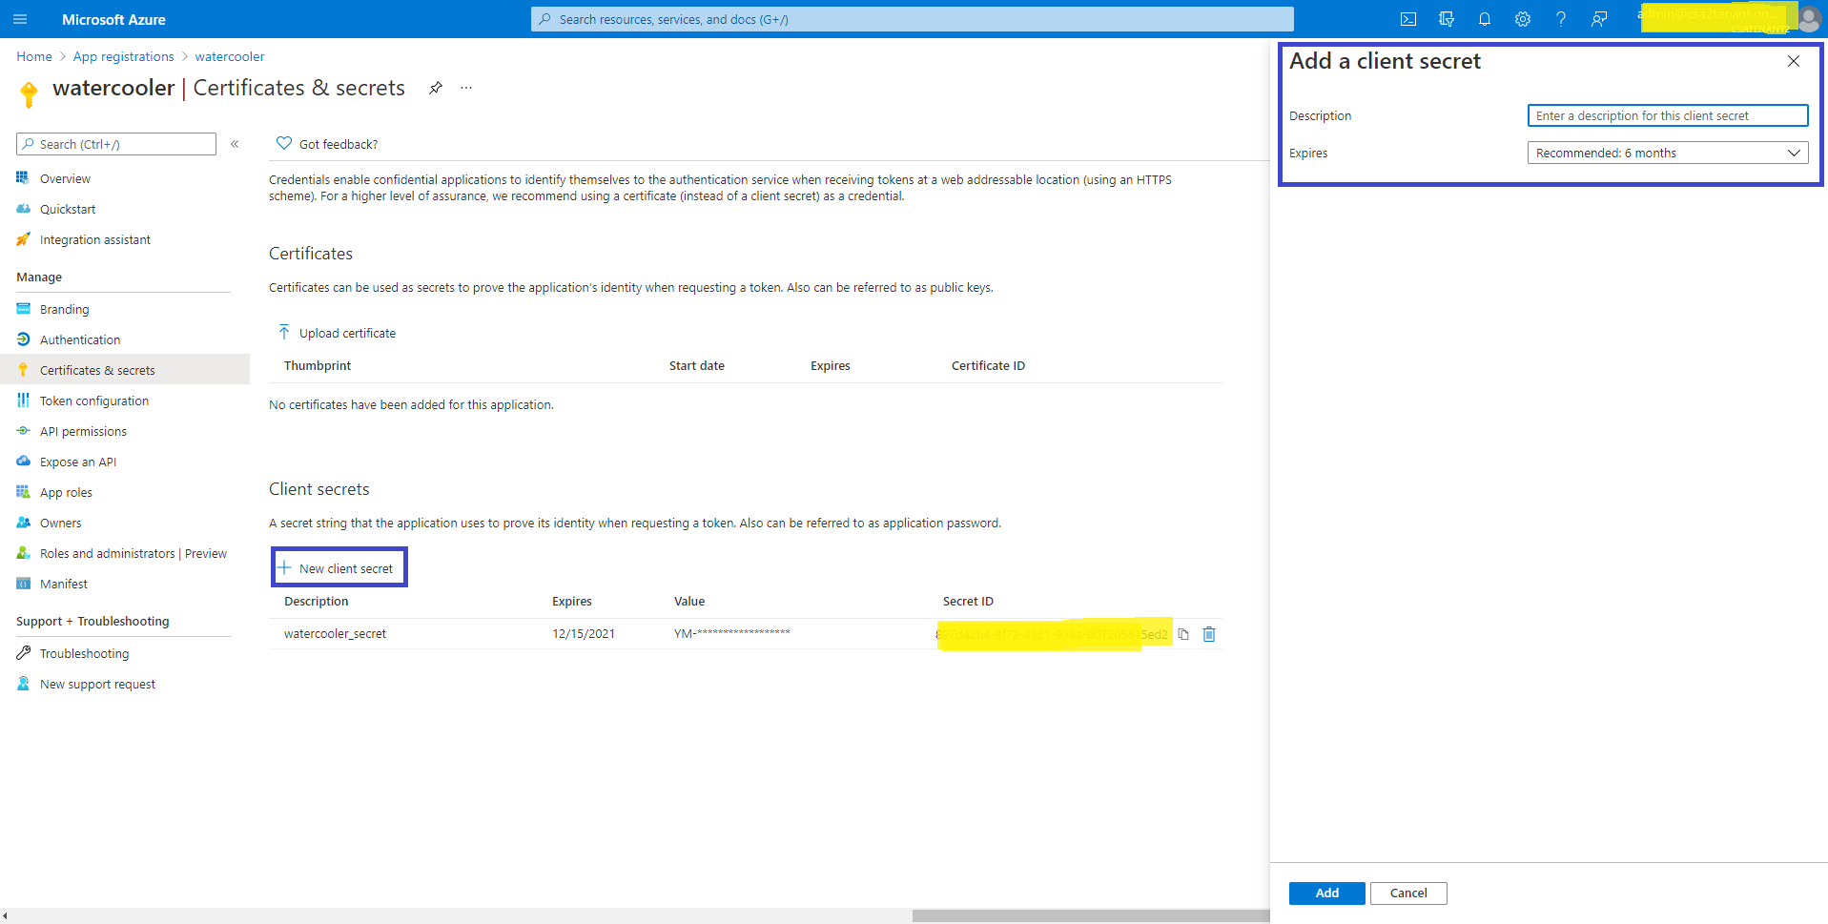1828x924 pixels.
Task: Open the portal hamburger menu
Action: pos(20,19)
